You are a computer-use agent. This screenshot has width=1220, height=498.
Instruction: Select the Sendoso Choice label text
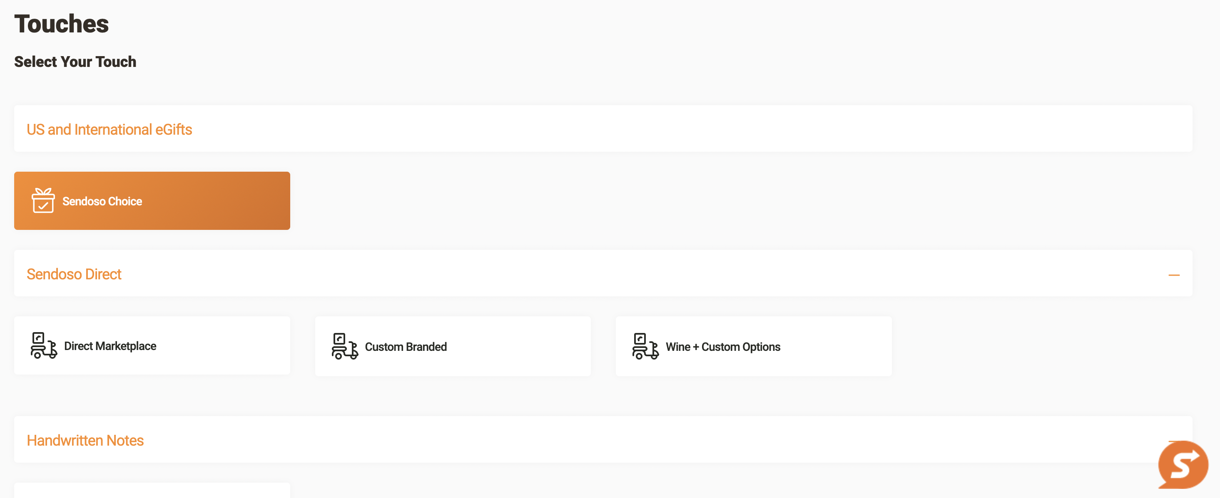(x=102, y=201)
